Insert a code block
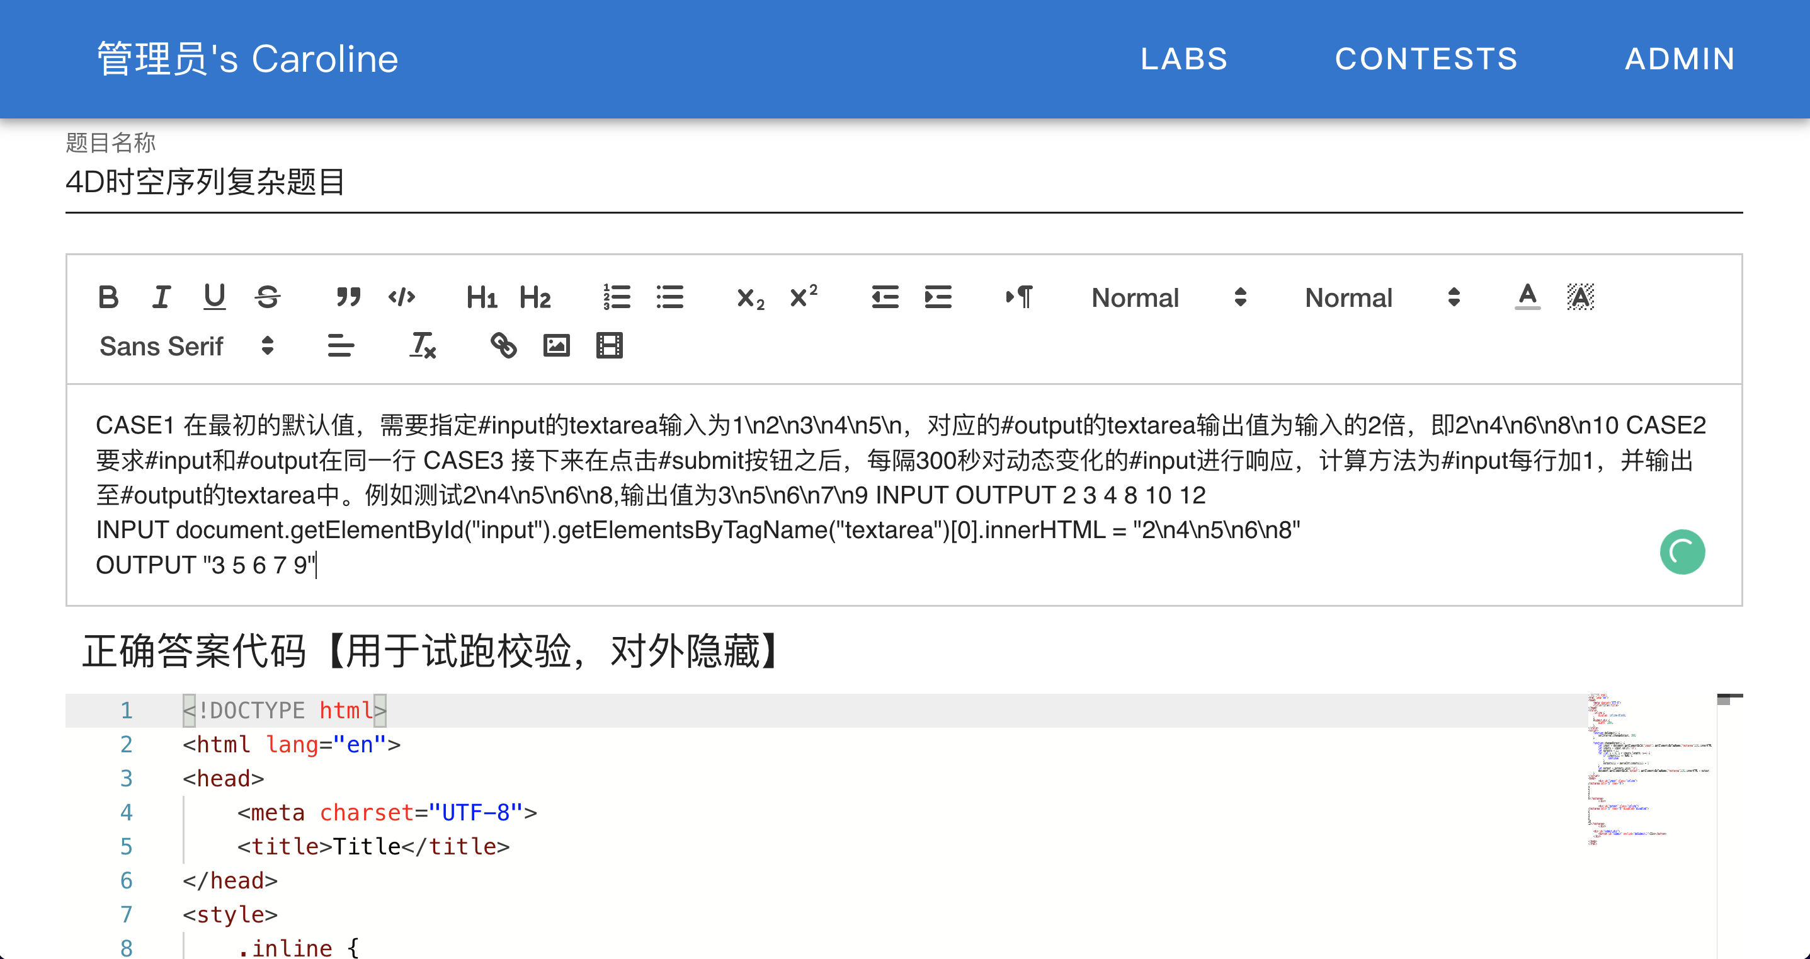 click(x=401, y=297)
